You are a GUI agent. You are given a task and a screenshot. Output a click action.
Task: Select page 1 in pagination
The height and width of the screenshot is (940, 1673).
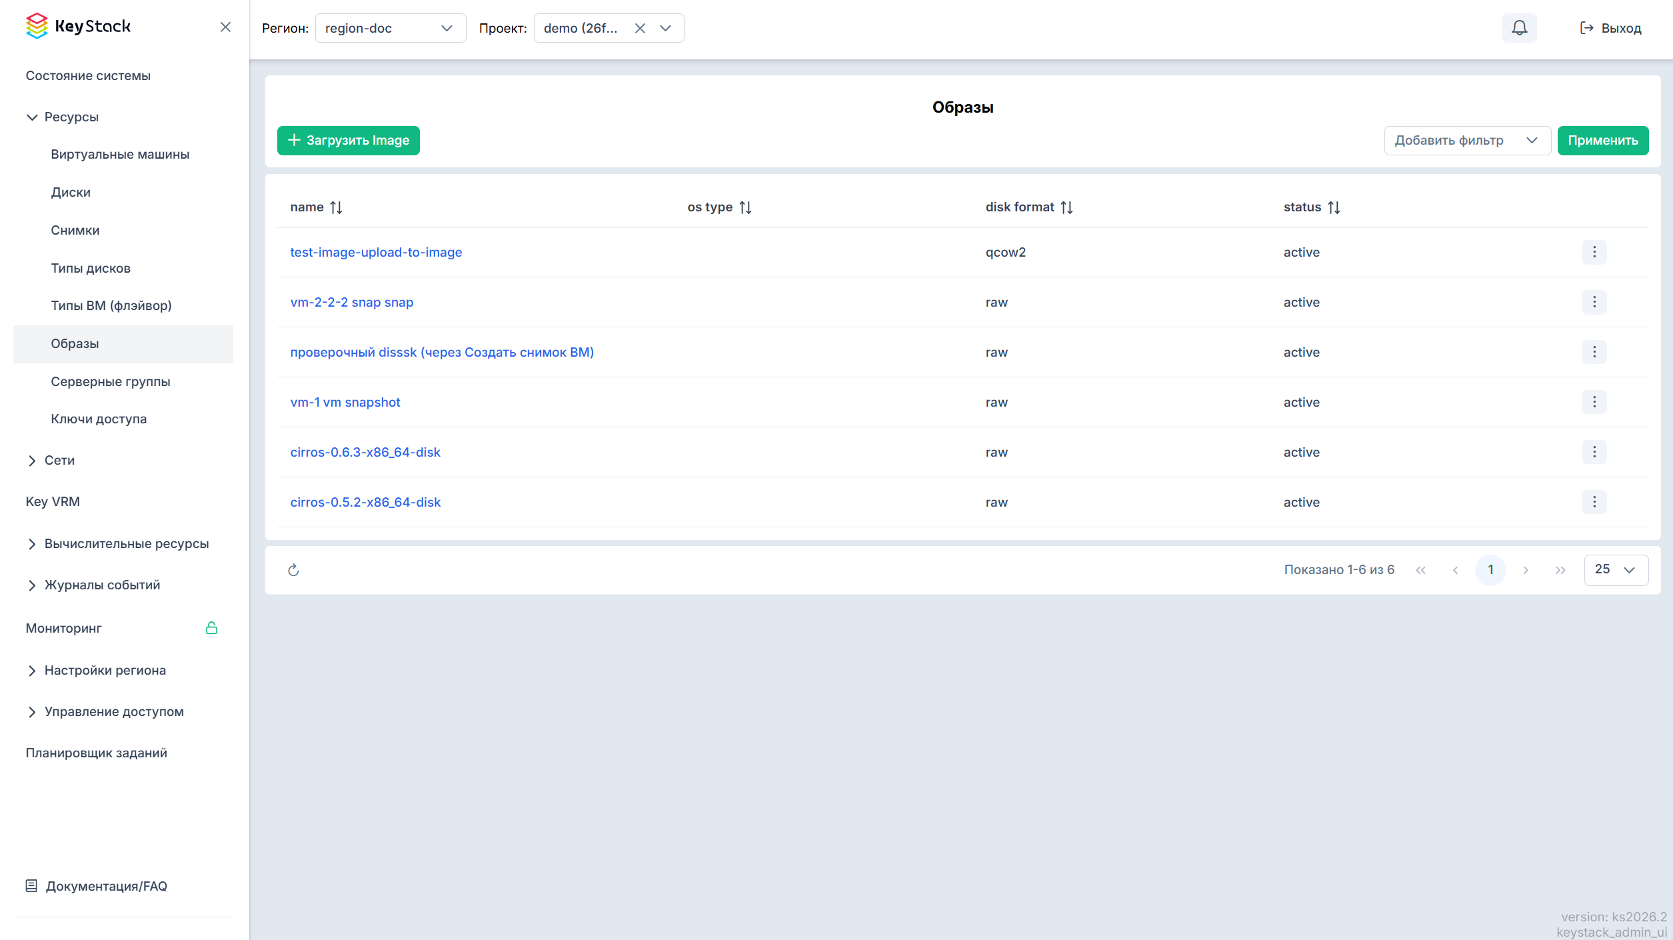coord(1490,570)
